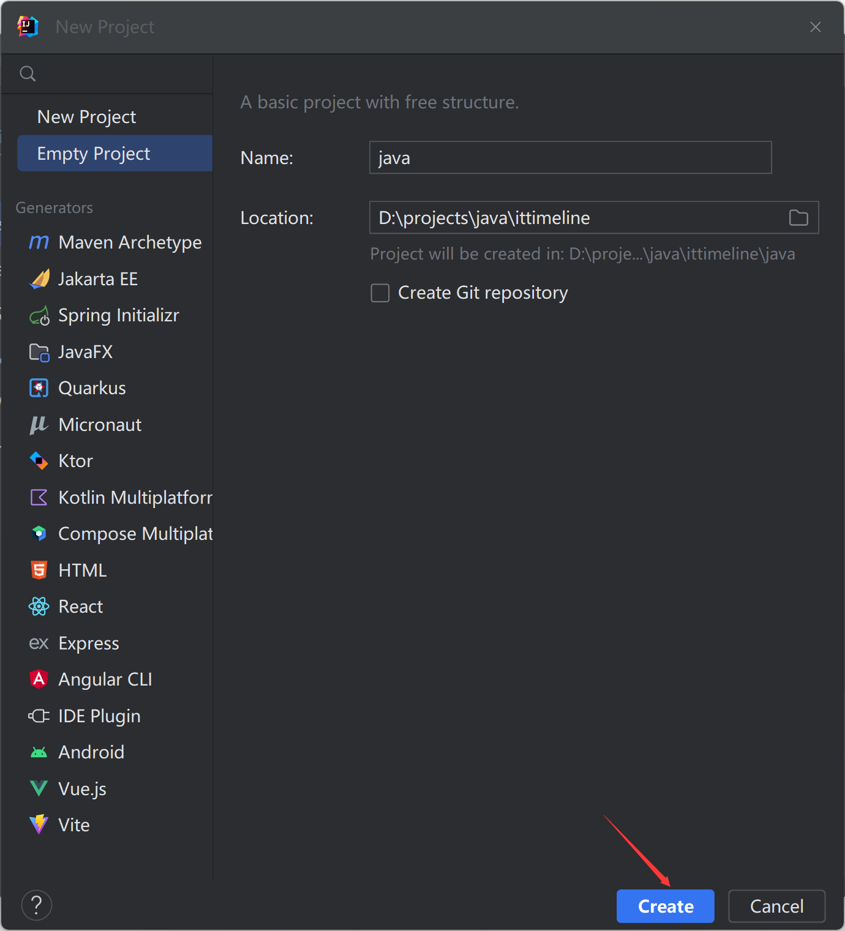Click the React atom icon

click(39, 607)
